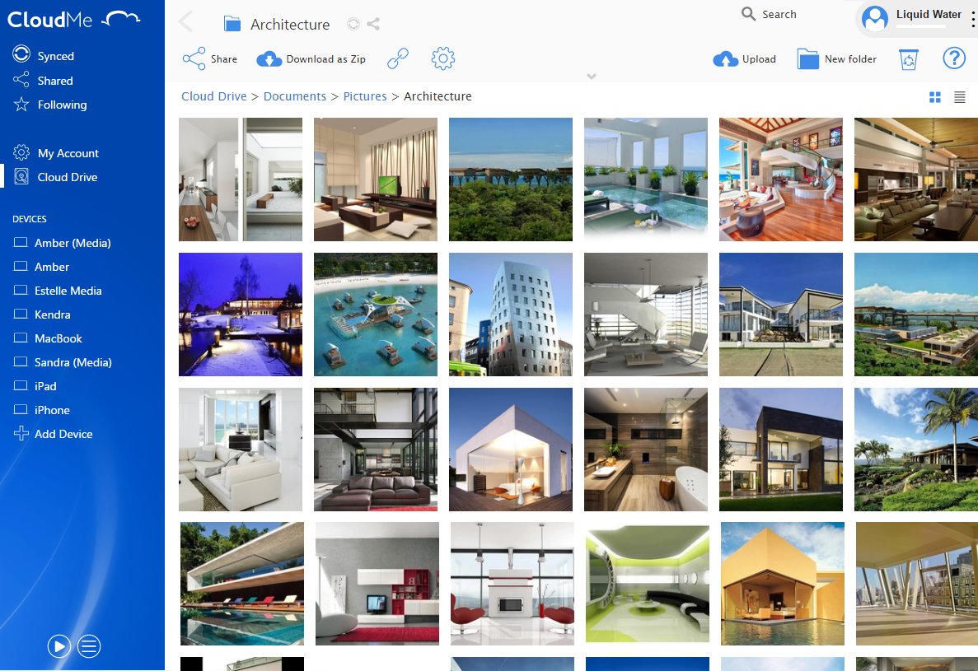Open the orange house on water thumbnail
This screenshot has width=978, height=671.
pyautogui.click(x=783, y=584)
